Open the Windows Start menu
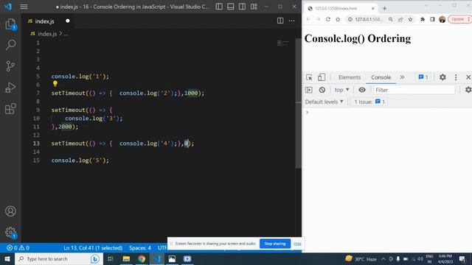472x265 pixels. [7, 258]
